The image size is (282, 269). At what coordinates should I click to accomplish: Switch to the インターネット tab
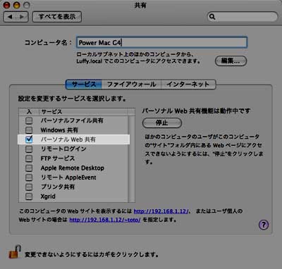188,85
